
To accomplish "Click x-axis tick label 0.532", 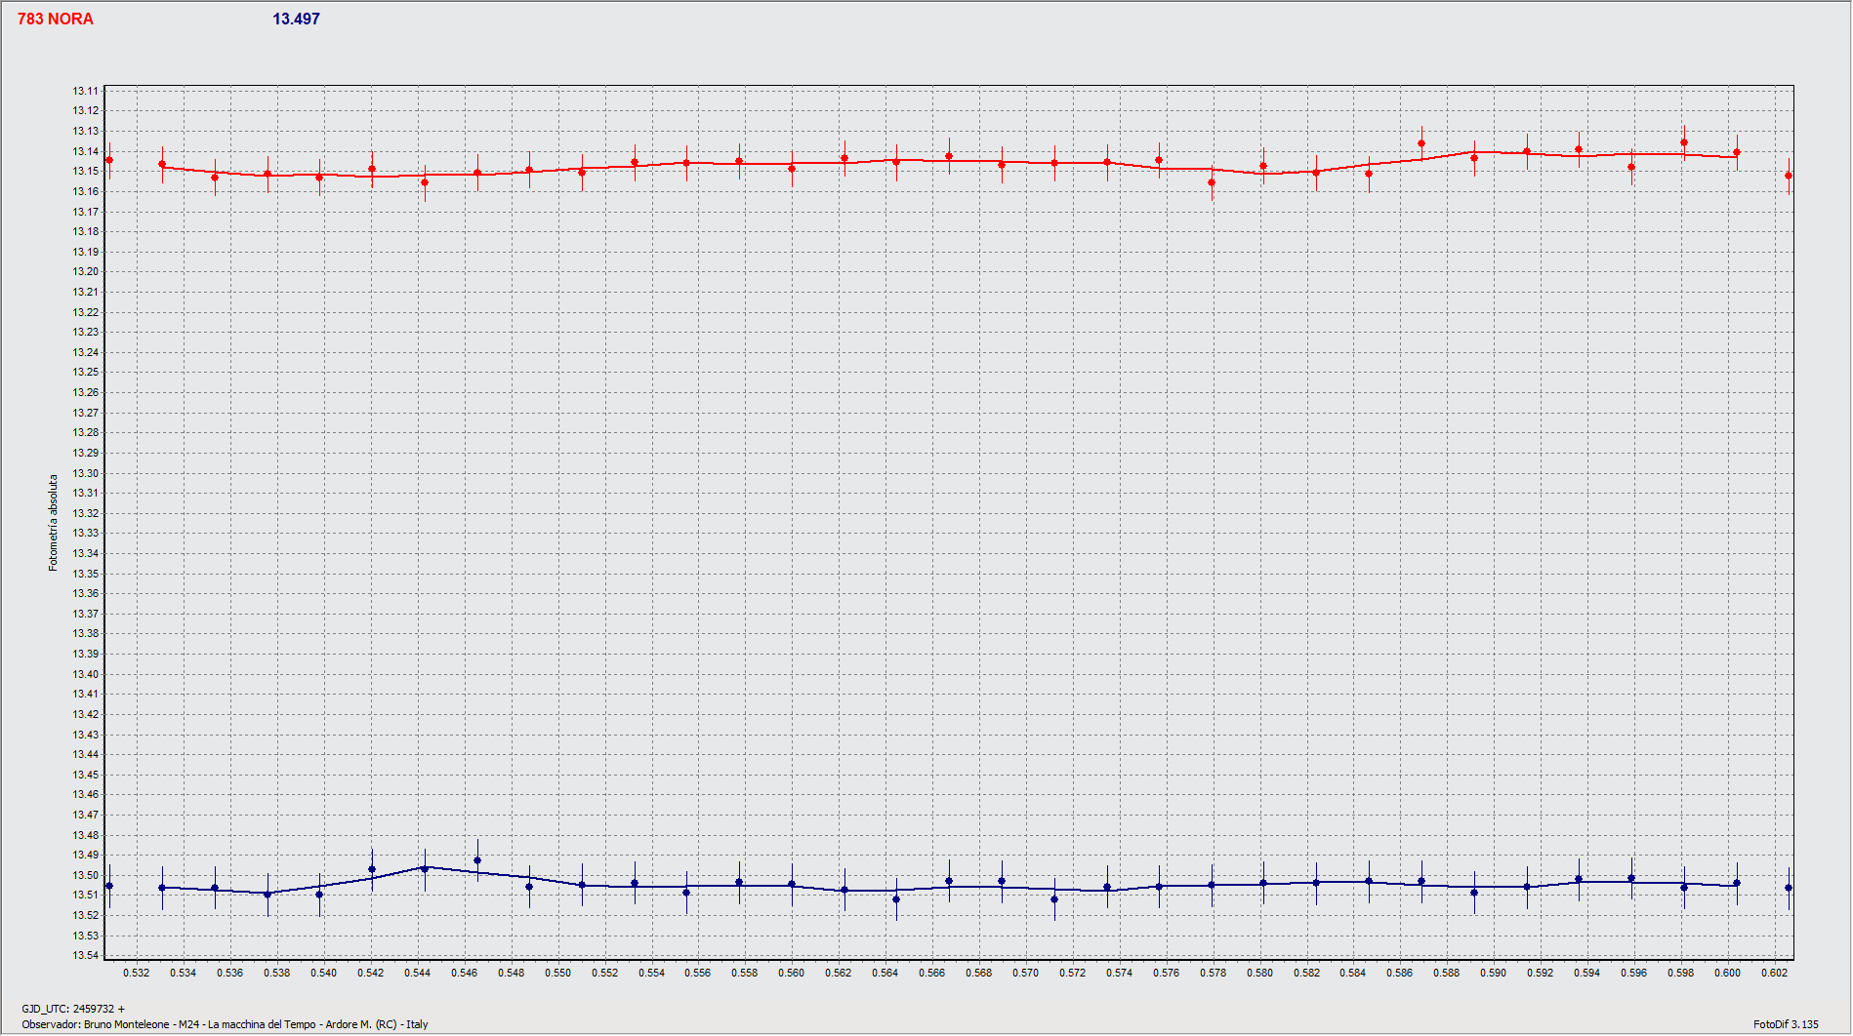I will [137, 973].
